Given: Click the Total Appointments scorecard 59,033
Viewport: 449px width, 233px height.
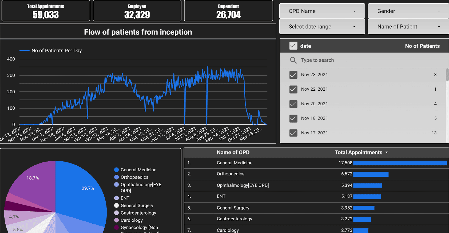Looking at the screenshot, I should (46, 11).
